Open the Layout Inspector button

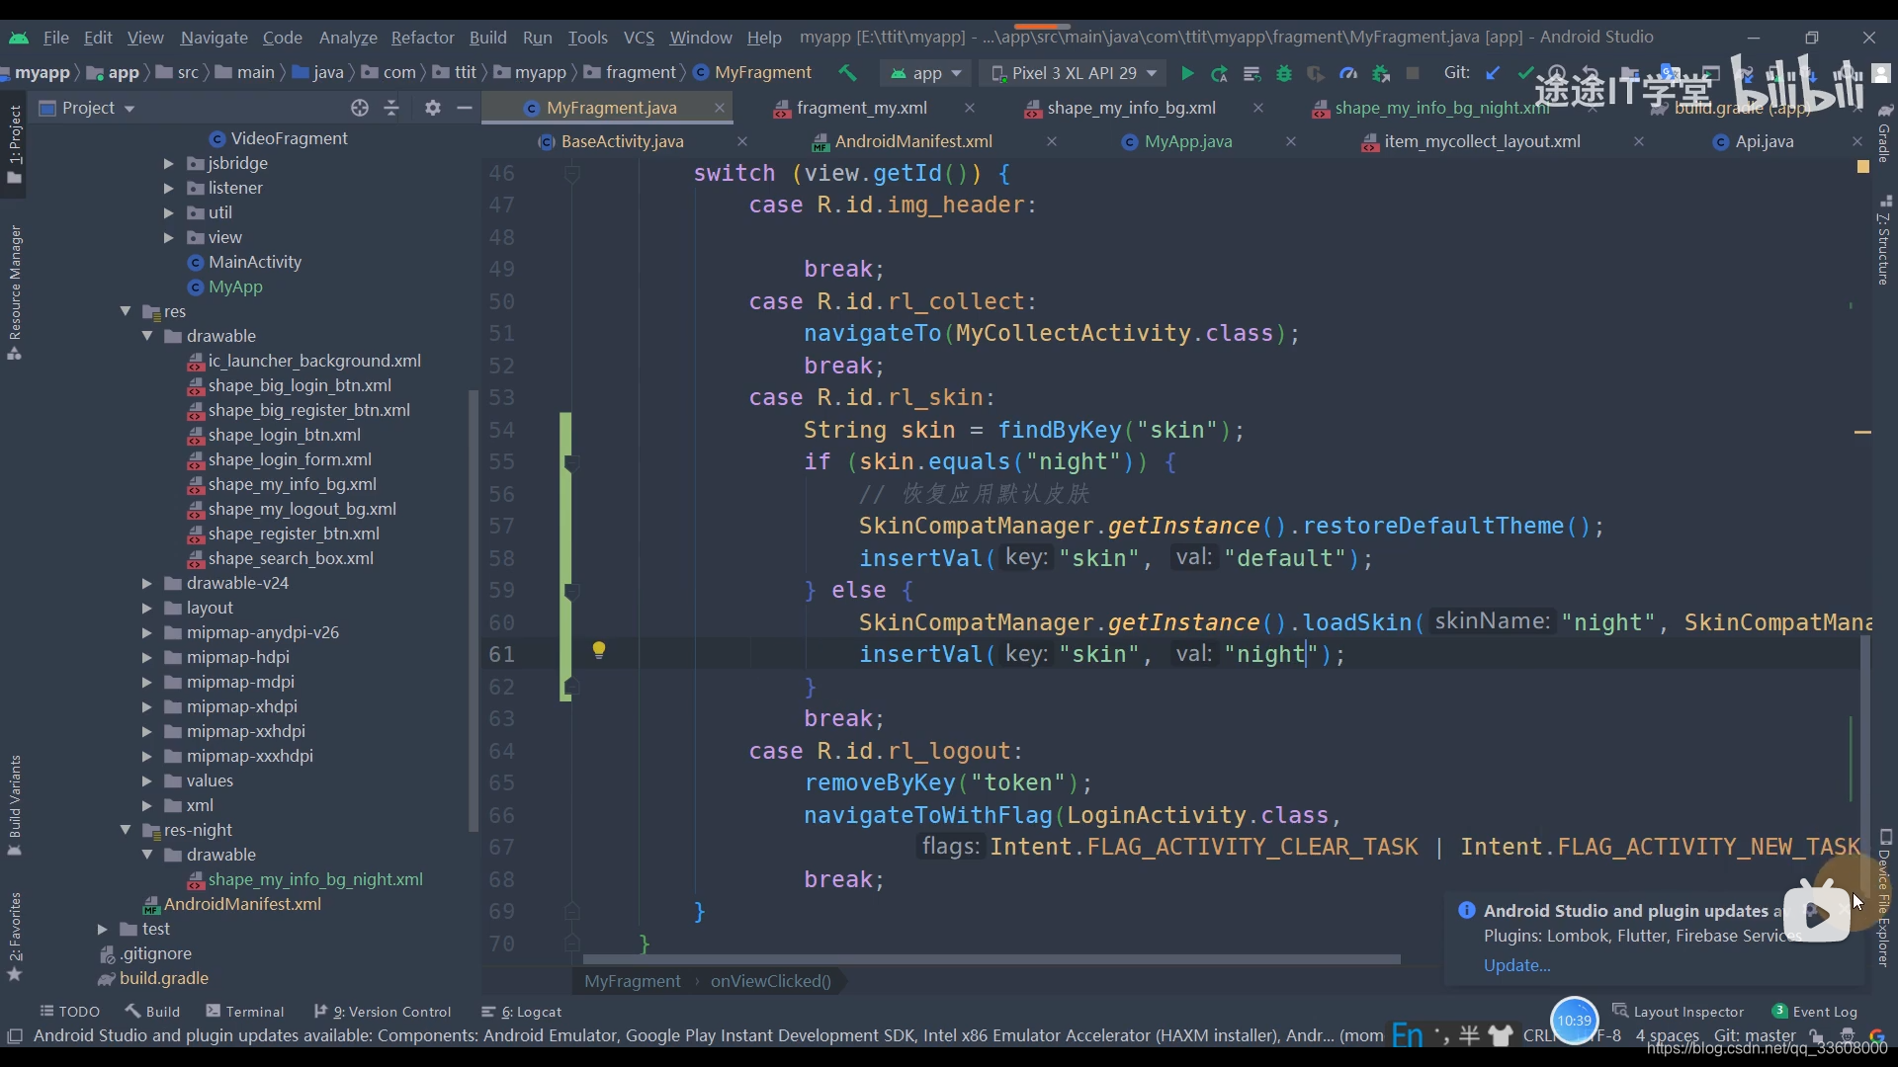click(x=1678, y=1012)
